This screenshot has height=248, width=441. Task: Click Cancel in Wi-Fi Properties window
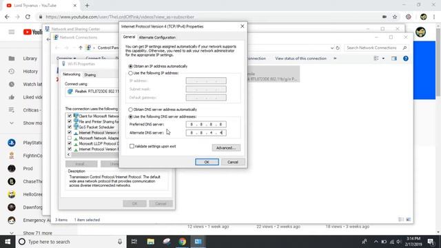pos(161,204)
